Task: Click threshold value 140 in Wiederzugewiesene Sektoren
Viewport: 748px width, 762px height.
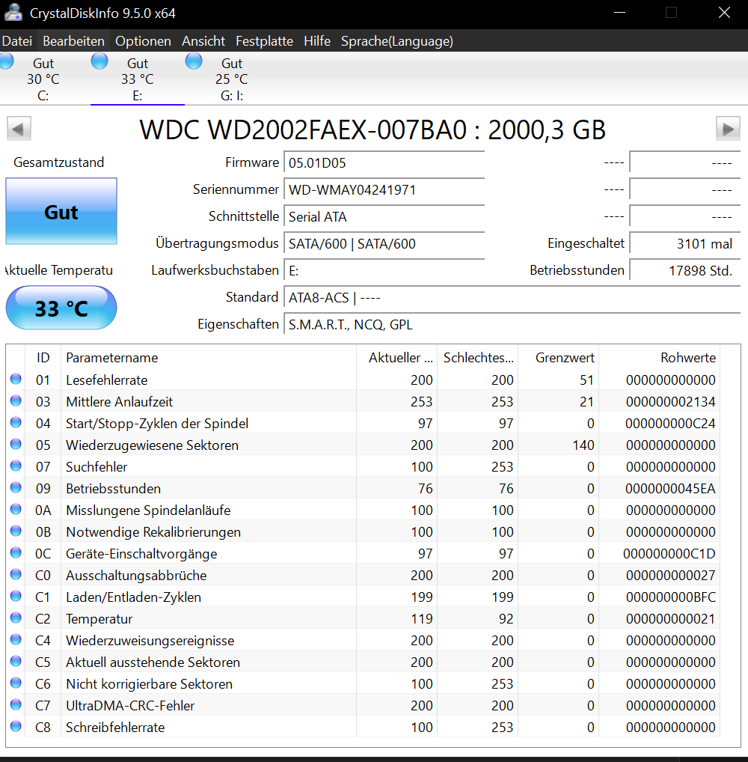Action: click(x=583, y=445)
